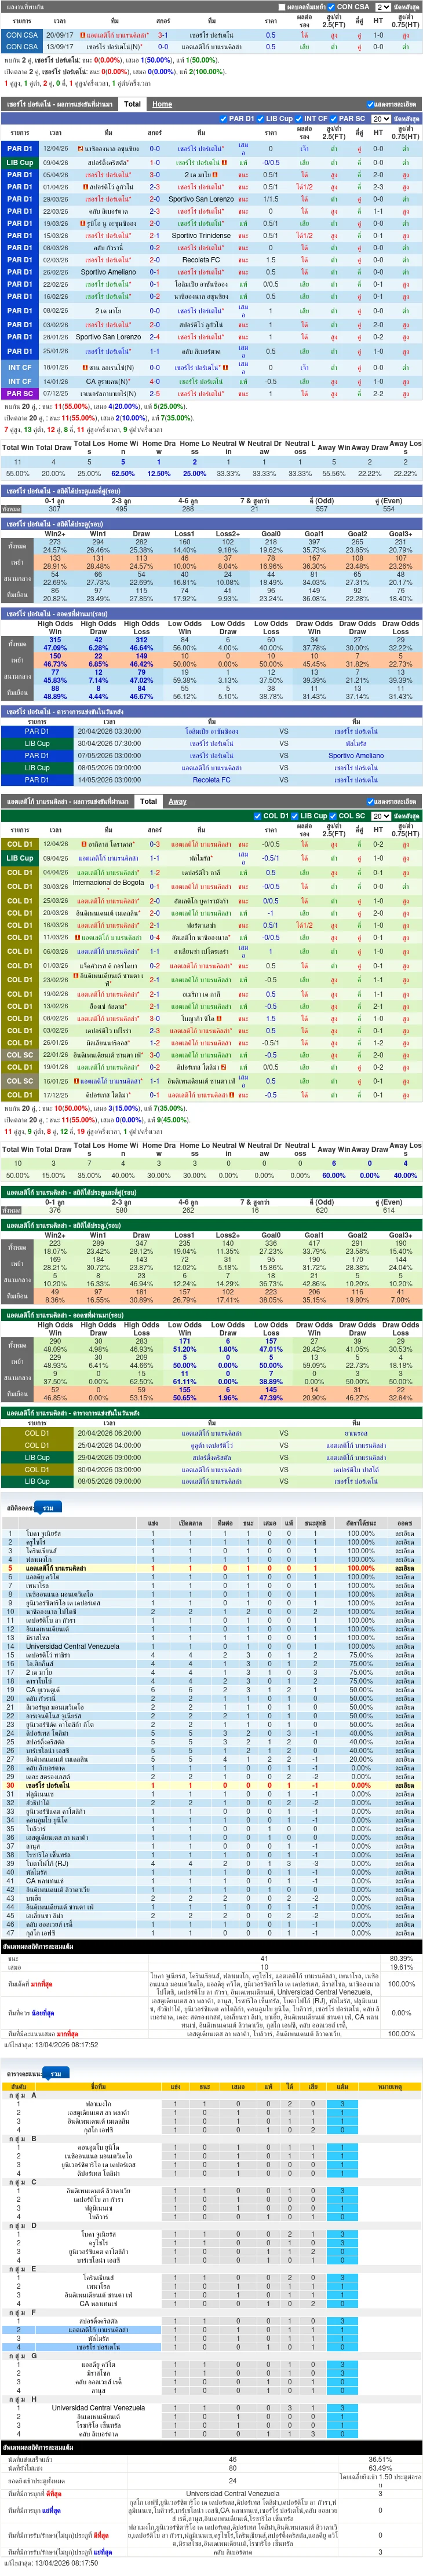The height and width of the screenshot is (2576, 423).
Task: Select the Total tab beside Away
Action: tap(148, 801)
